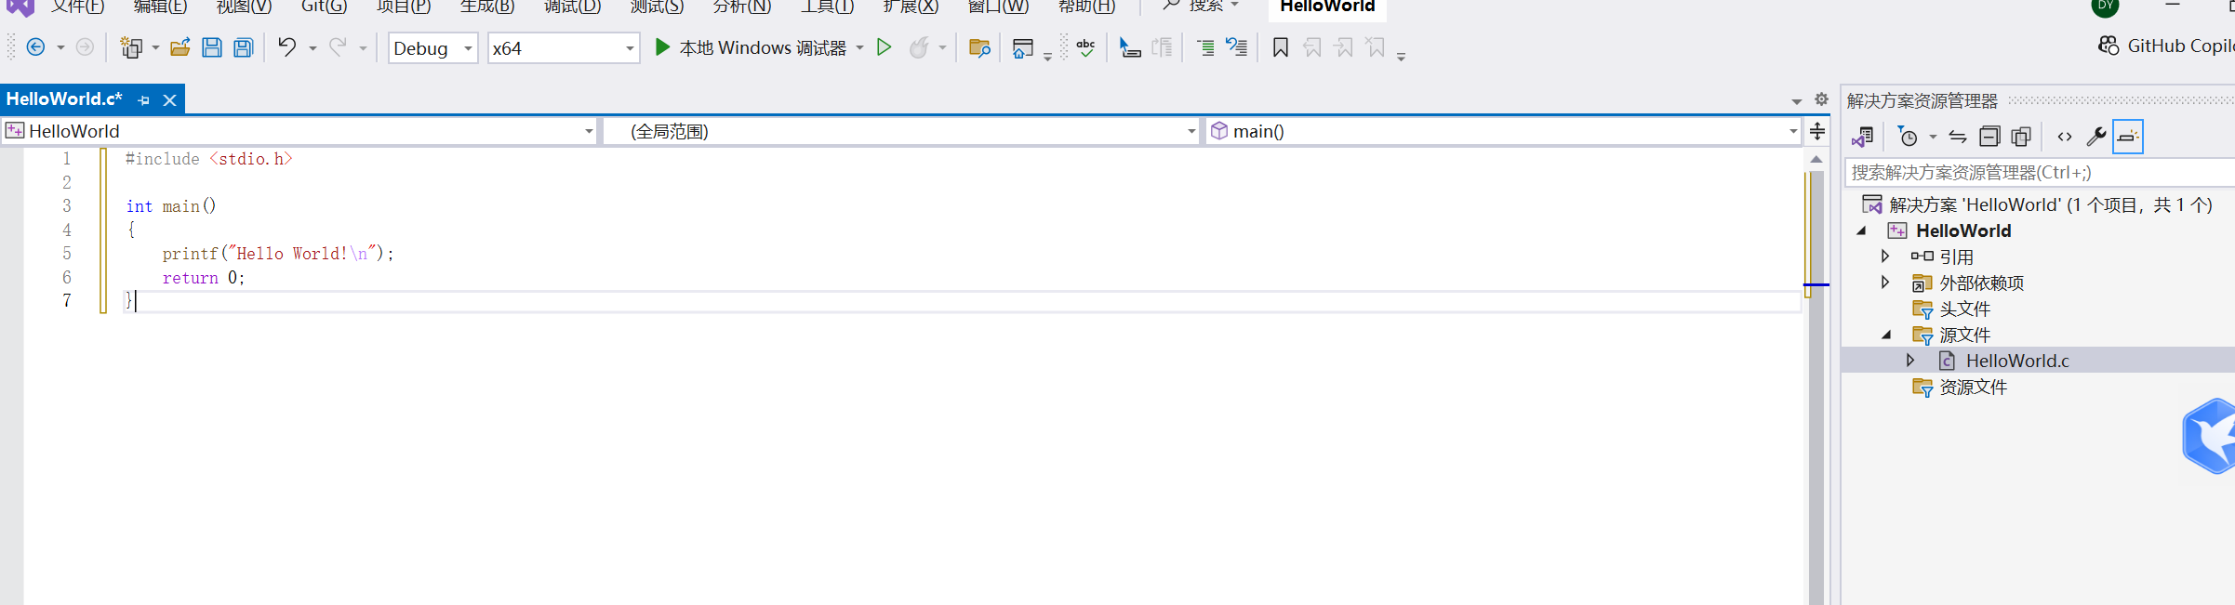The height and width of the screenshot is (605, 2235).
Task: Click the Save All toolbar icon
Action: click(244, 47)
